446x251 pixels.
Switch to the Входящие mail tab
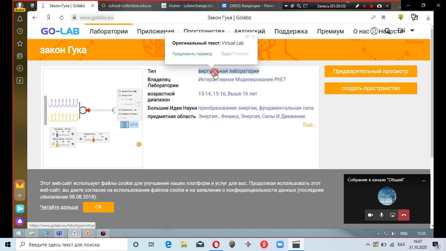tap(249, 6)
